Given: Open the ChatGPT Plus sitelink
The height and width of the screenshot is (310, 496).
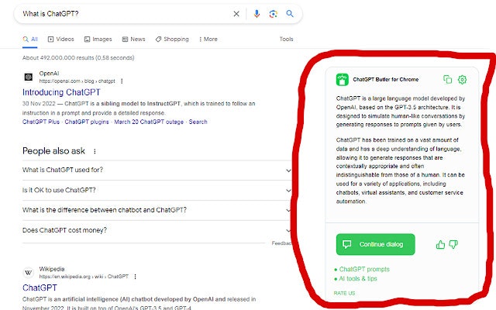Looking at the screenshot, I should tap(41, 122).
